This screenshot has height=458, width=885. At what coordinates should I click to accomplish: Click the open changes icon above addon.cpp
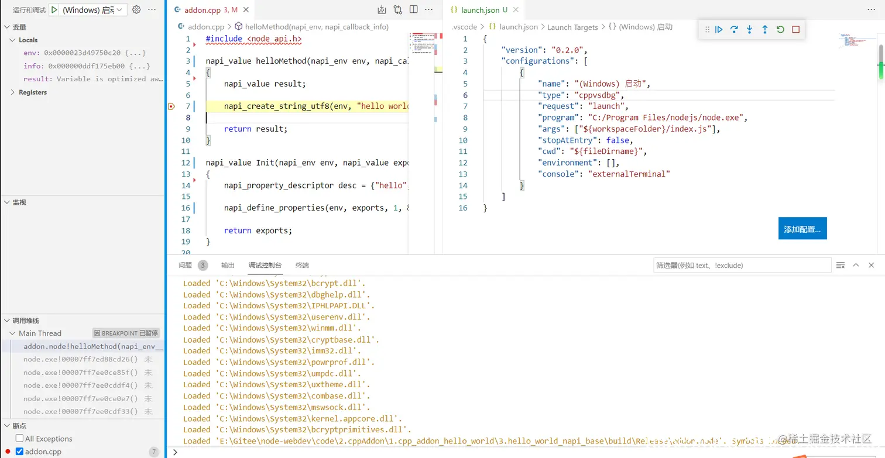coord(382,9)
